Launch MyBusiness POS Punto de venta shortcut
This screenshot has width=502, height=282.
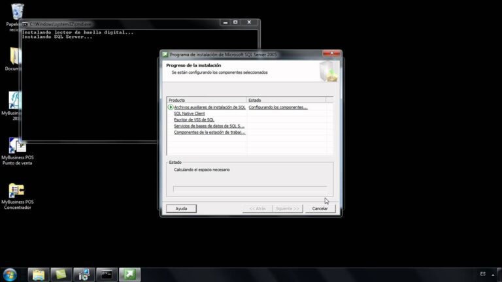coord(17,146)
